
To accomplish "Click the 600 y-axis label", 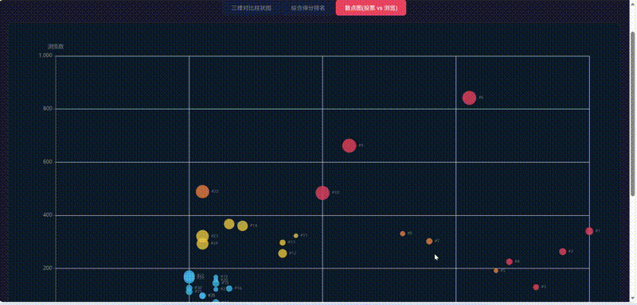I will pos(48,162).
